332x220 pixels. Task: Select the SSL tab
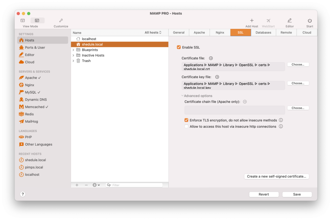pyautogui.click(x=241, y=33)
